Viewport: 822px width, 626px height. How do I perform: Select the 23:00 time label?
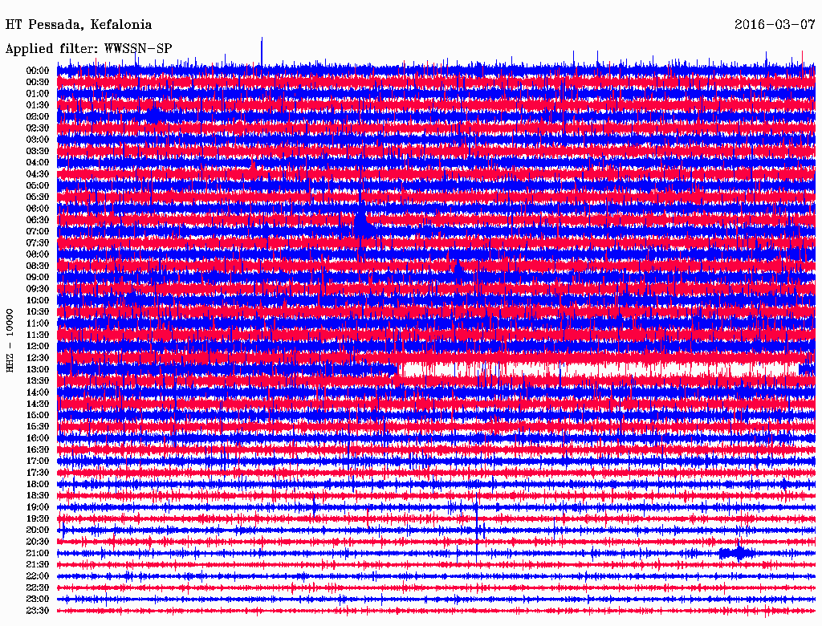pyautogui.click(x=38, y=600)
